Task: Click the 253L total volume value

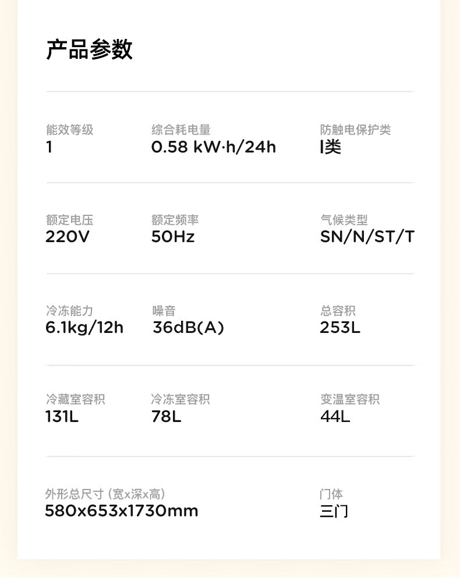Action: (340, 328)
